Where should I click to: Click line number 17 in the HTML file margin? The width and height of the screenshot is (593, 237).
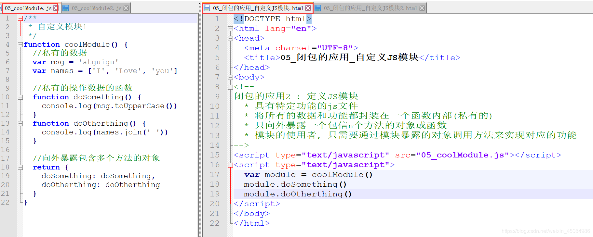[215, 175]
